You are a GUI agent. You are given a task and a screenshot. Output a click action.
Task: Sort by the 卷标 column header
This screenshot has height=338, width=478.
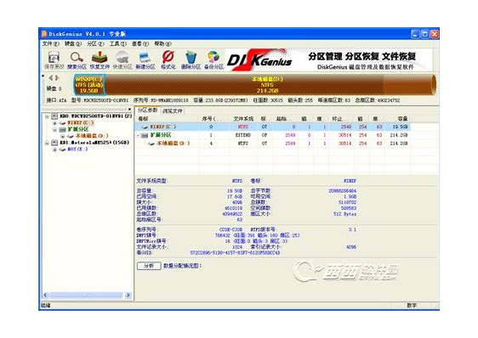(167, 119)
